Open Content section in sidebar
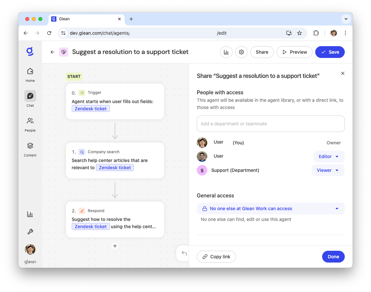The width and height of the screenshot is (371, 292). pos(30,149)
